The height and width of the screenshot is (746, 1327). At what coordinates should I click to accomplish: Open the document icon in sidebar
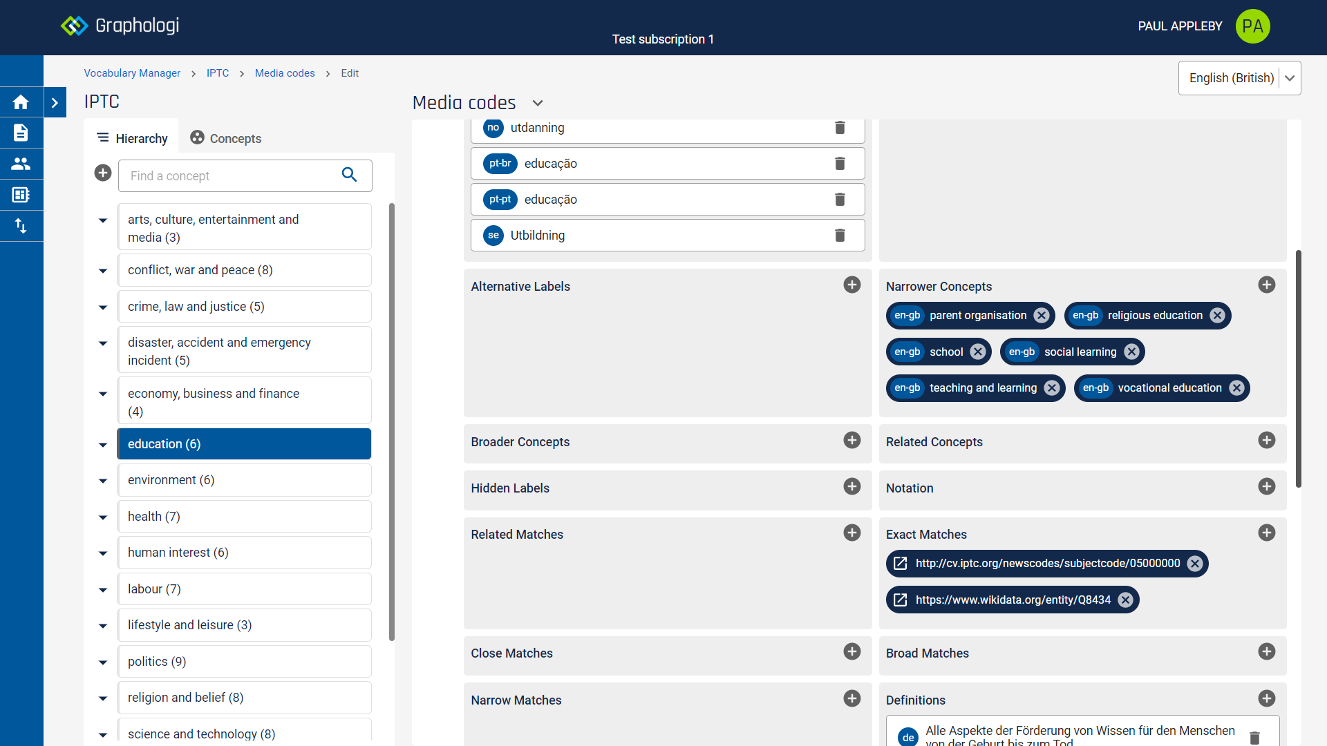(x=21, y=133)
